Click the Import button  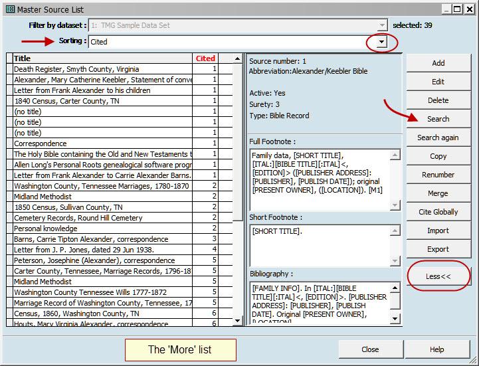(x=438, y=230)
